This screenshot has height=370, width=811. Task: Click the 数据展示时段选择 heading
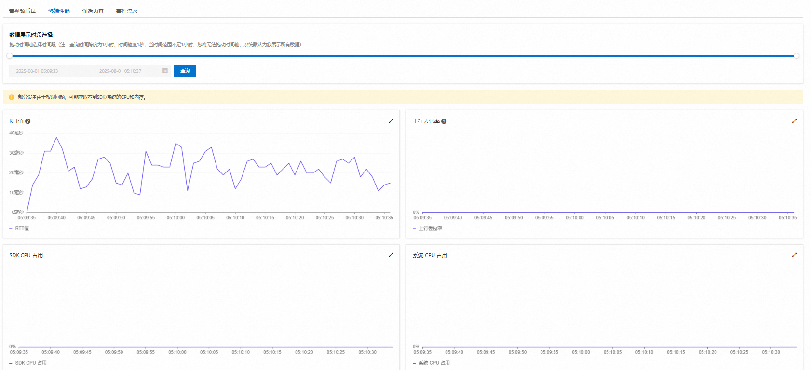coord(31,35)
